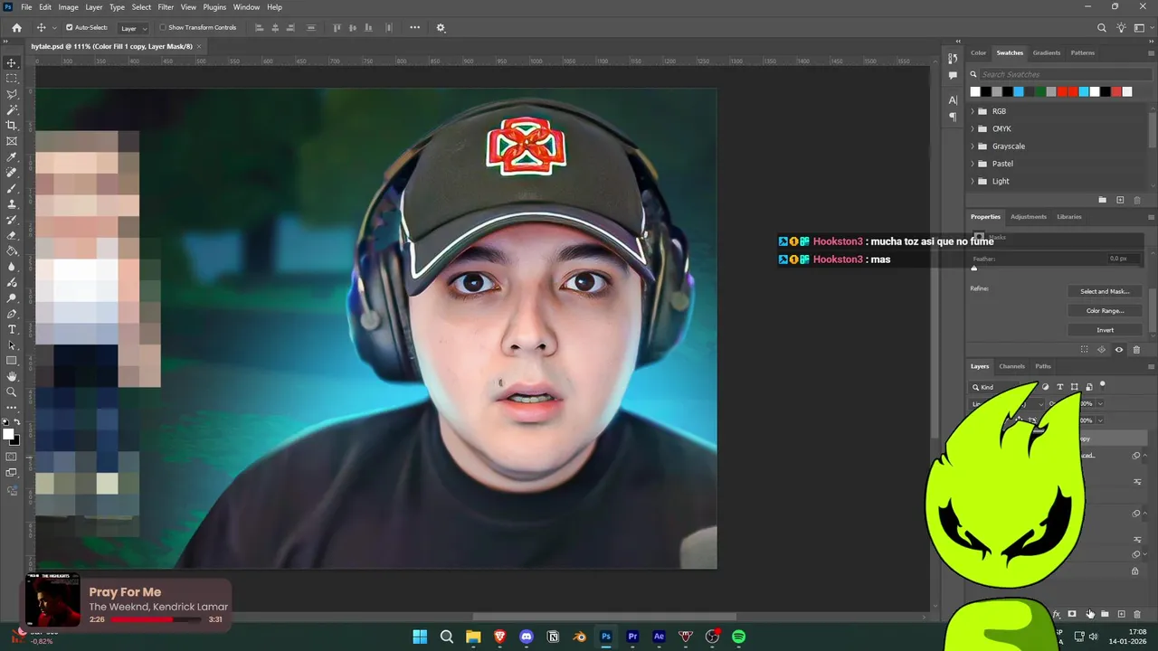Open Swatches panel options menu
Viewport: 1158px width, 651px height.
pos(1152,53)
